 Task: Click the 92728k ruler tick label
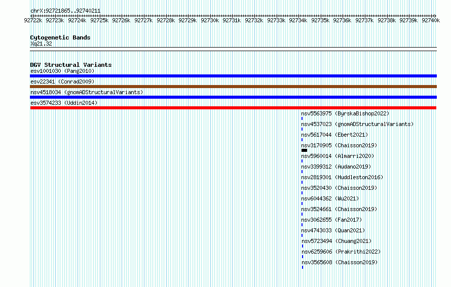point(166,20)
